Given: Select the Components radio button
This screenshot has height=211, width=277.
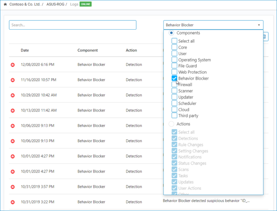Looking at the screenshot, I should click(171, 33).
